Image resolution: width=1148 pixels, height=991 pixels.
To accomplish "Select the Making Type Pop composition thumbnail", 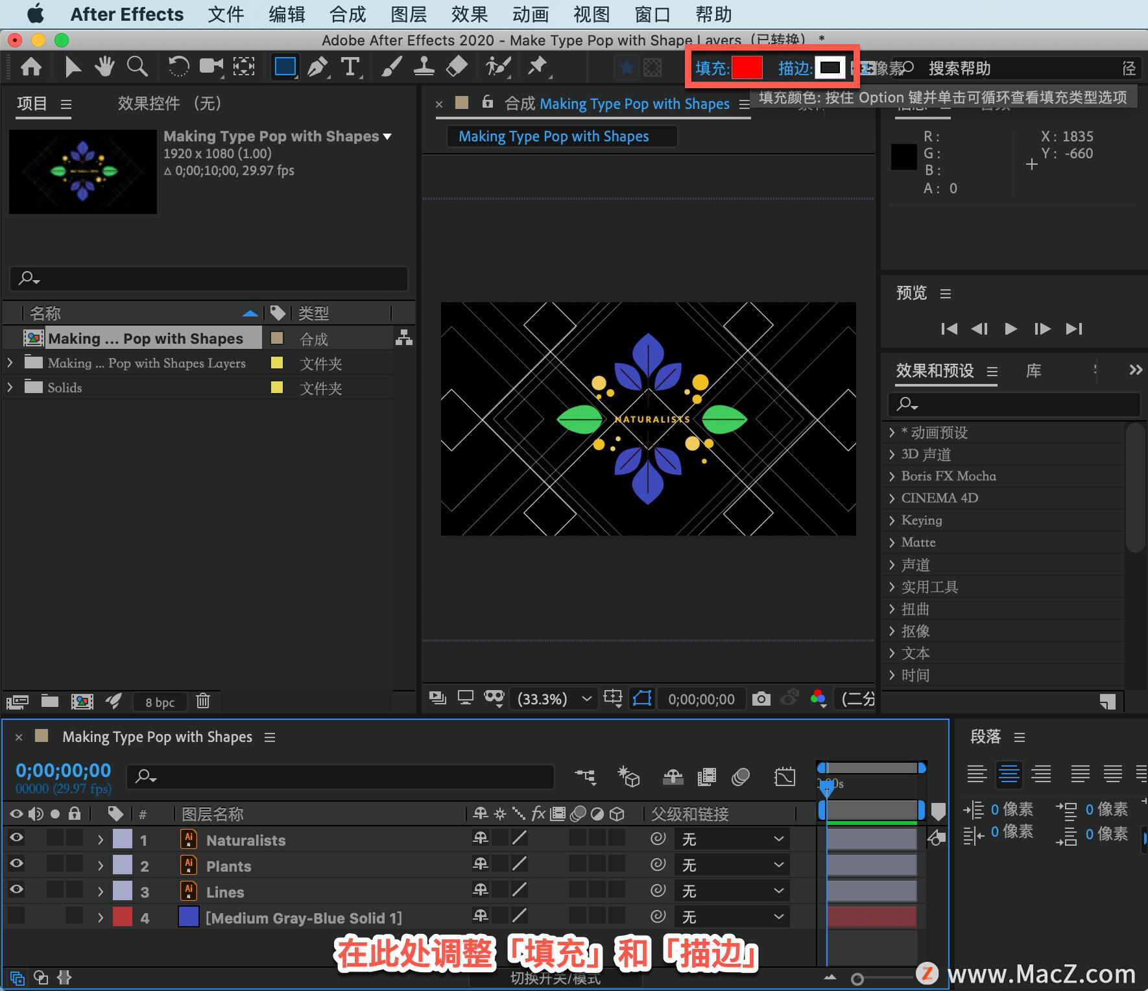I will 83,172.
